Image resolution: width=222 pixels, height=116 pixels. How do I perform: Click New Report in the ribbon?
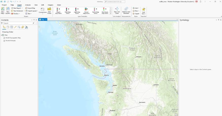click(x=17, y=8)
